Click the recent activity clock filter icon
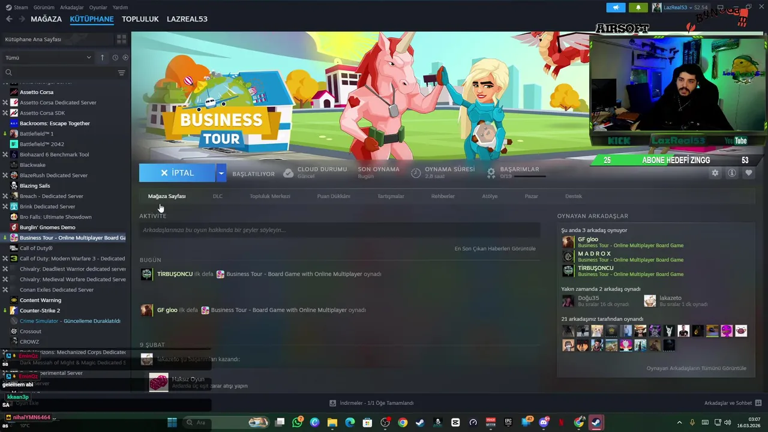Viewport: 768px width, 432px height. [x=115, y=58]
